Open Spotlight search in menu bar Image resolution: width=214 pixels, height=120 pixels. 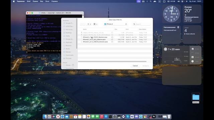(x=150, y=1)
